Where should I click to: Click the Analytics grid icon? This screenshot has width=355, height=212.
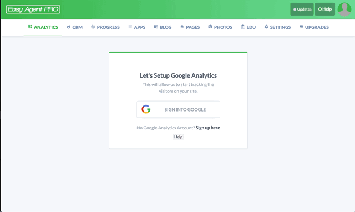(x=30, y=27)
